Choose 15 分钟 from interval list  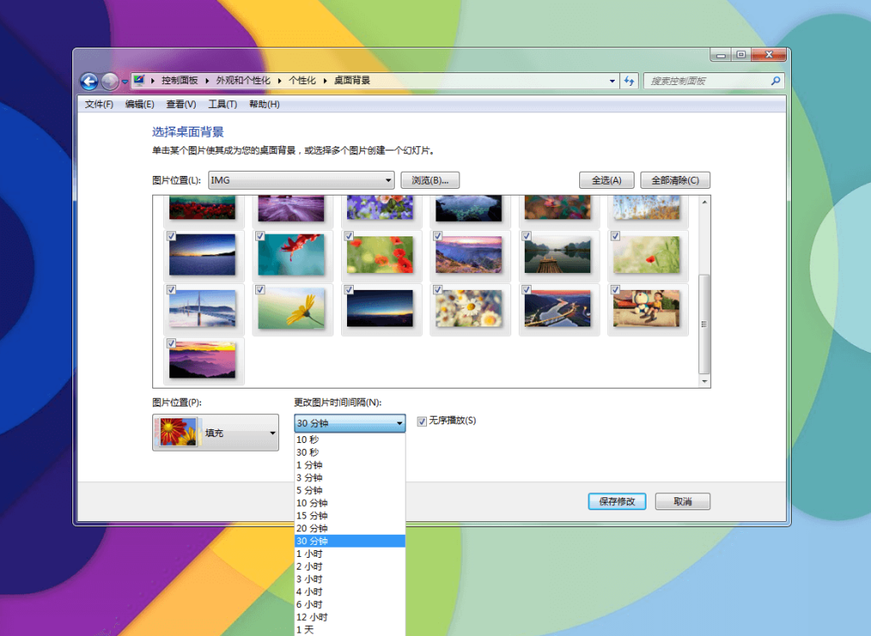pos(350,515)
